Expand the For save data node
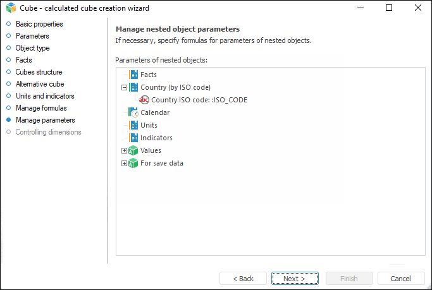 coord(125,164)
